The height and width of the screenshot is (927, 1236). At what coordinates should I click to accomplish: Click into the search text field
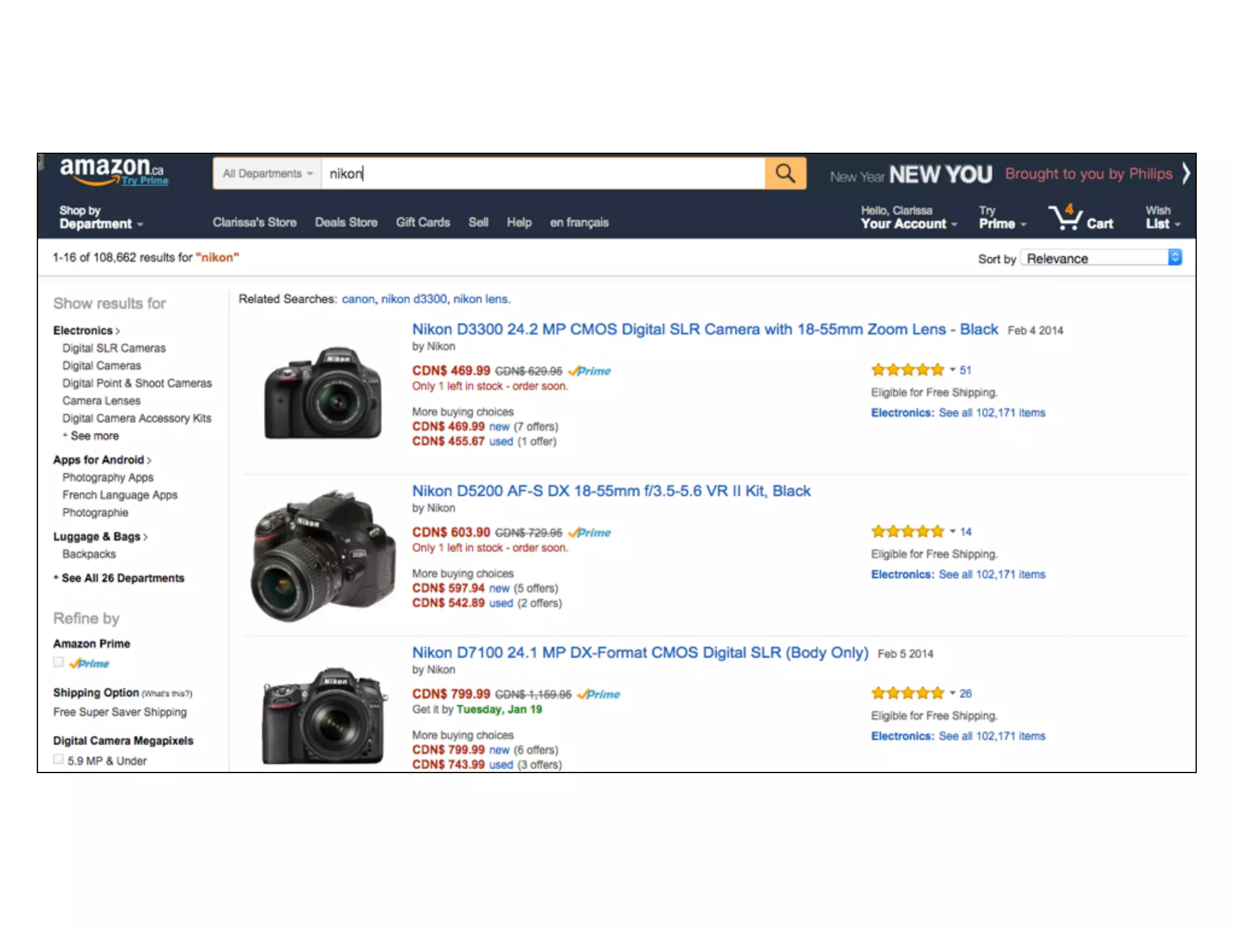pos(543,174)
